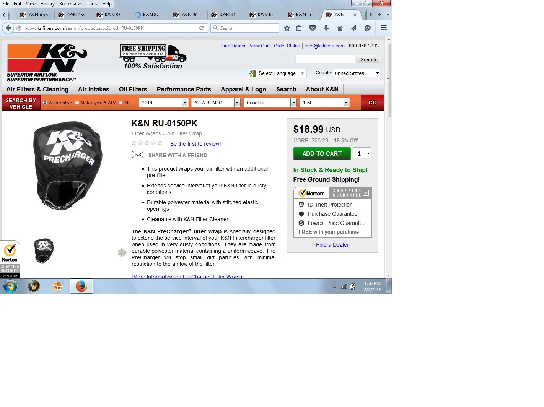
Task: Open the Oil Filters nav tab
Action: tap(133, 89)
